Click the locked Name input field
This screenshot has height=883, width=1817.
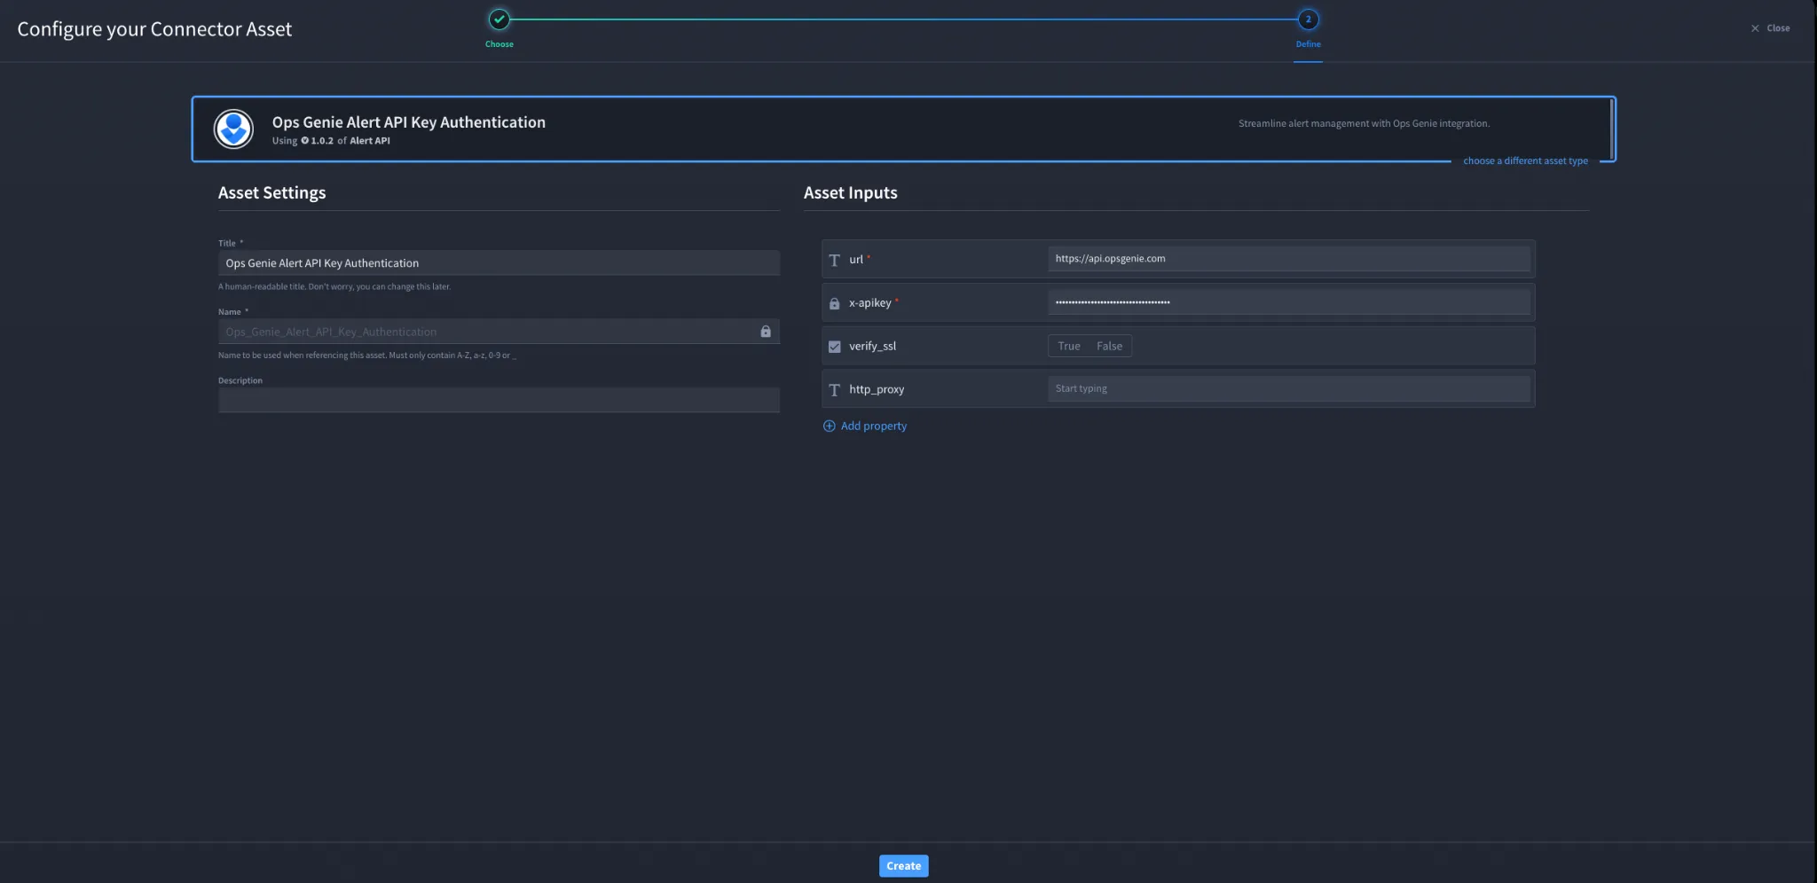click(499, 332)
